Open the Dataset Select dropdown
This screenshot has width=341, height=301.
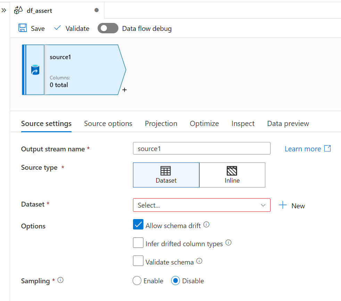[x=201, y=205]
